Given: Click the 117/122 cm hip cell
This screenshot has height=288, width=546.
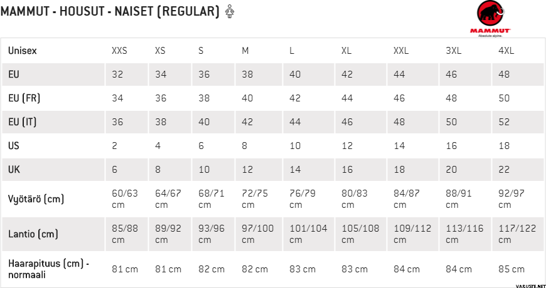Looking at the screenshot, I should 517,234.
